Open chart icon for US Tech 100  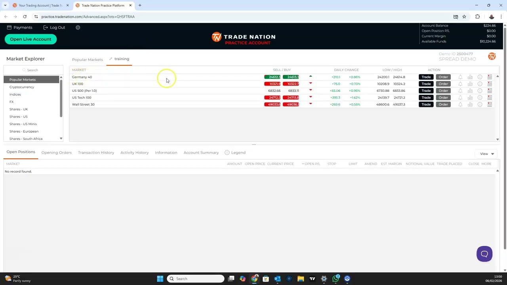[470, 97]
